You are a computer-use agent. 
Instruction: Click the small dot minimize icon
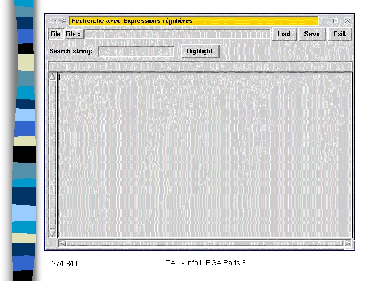coord(326,21)
